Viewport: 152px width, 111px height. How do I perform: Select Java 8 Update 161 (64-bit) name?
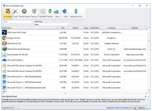click(x=18, y=55)
